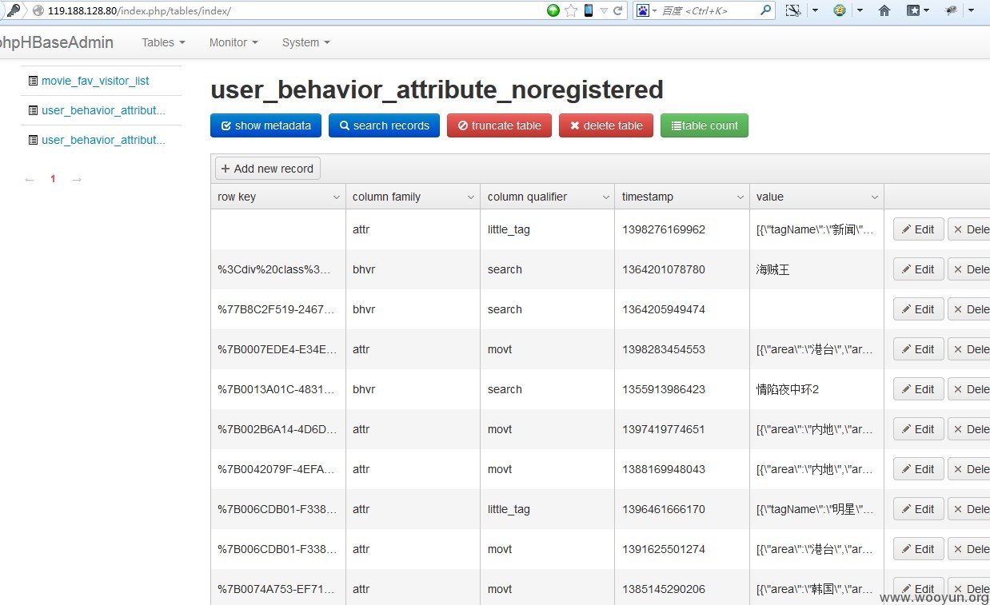
Task: Click the table icon beside movie_fav_visitor_list
Action: pos(32,80)
